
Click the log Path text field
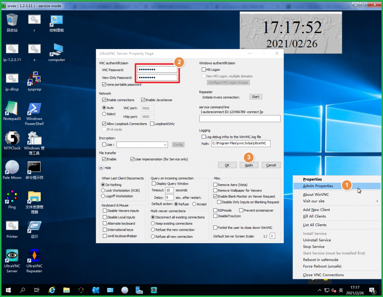click(240, 143)
